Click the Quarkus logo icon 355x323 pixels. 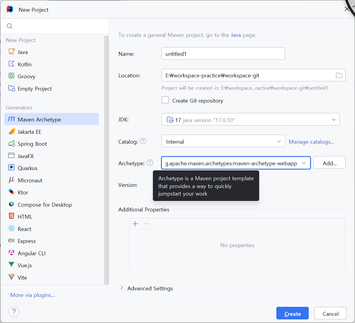(x=11, y=167)
